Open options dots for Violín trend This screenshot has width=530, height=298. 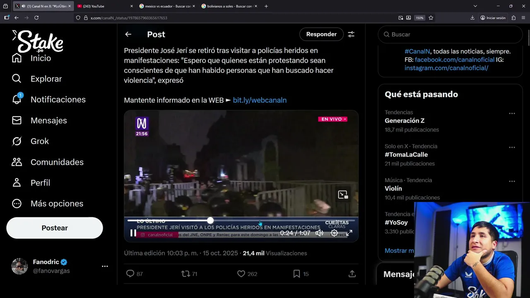coord(512,181)
